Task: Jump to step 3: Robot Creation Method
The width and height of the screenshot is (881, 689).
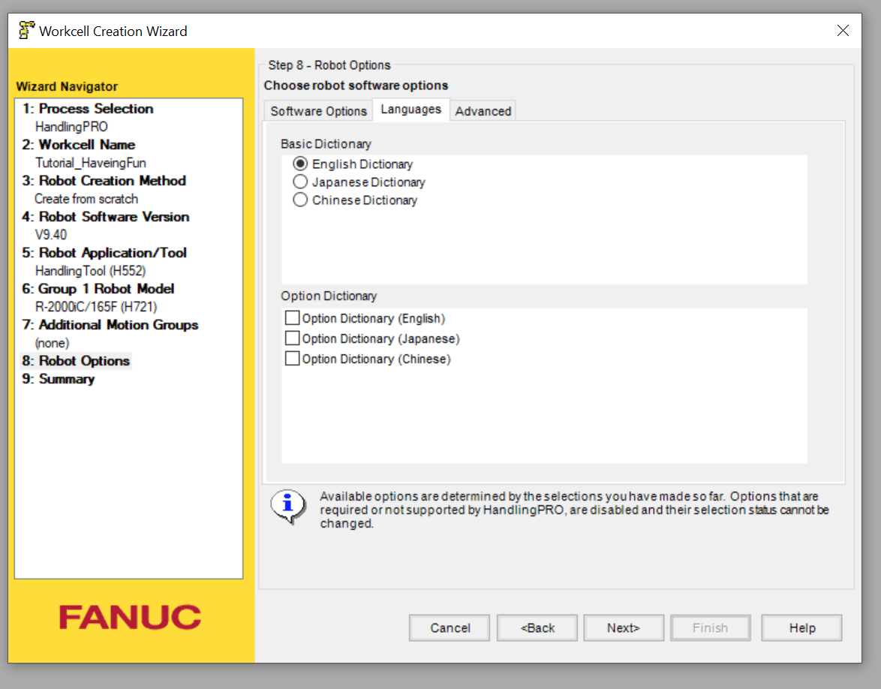Action: coord(104,180)
